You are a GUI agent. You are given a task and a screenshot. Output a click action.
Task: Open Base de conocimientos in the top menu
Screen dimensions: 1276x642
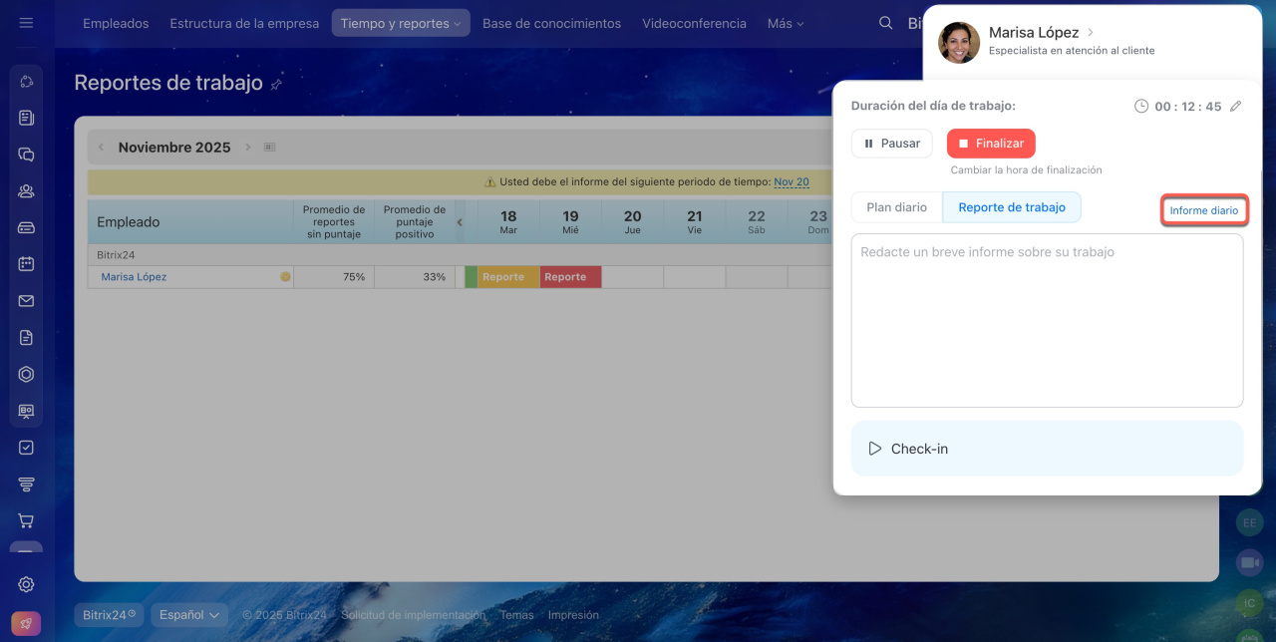coord(551,23)
